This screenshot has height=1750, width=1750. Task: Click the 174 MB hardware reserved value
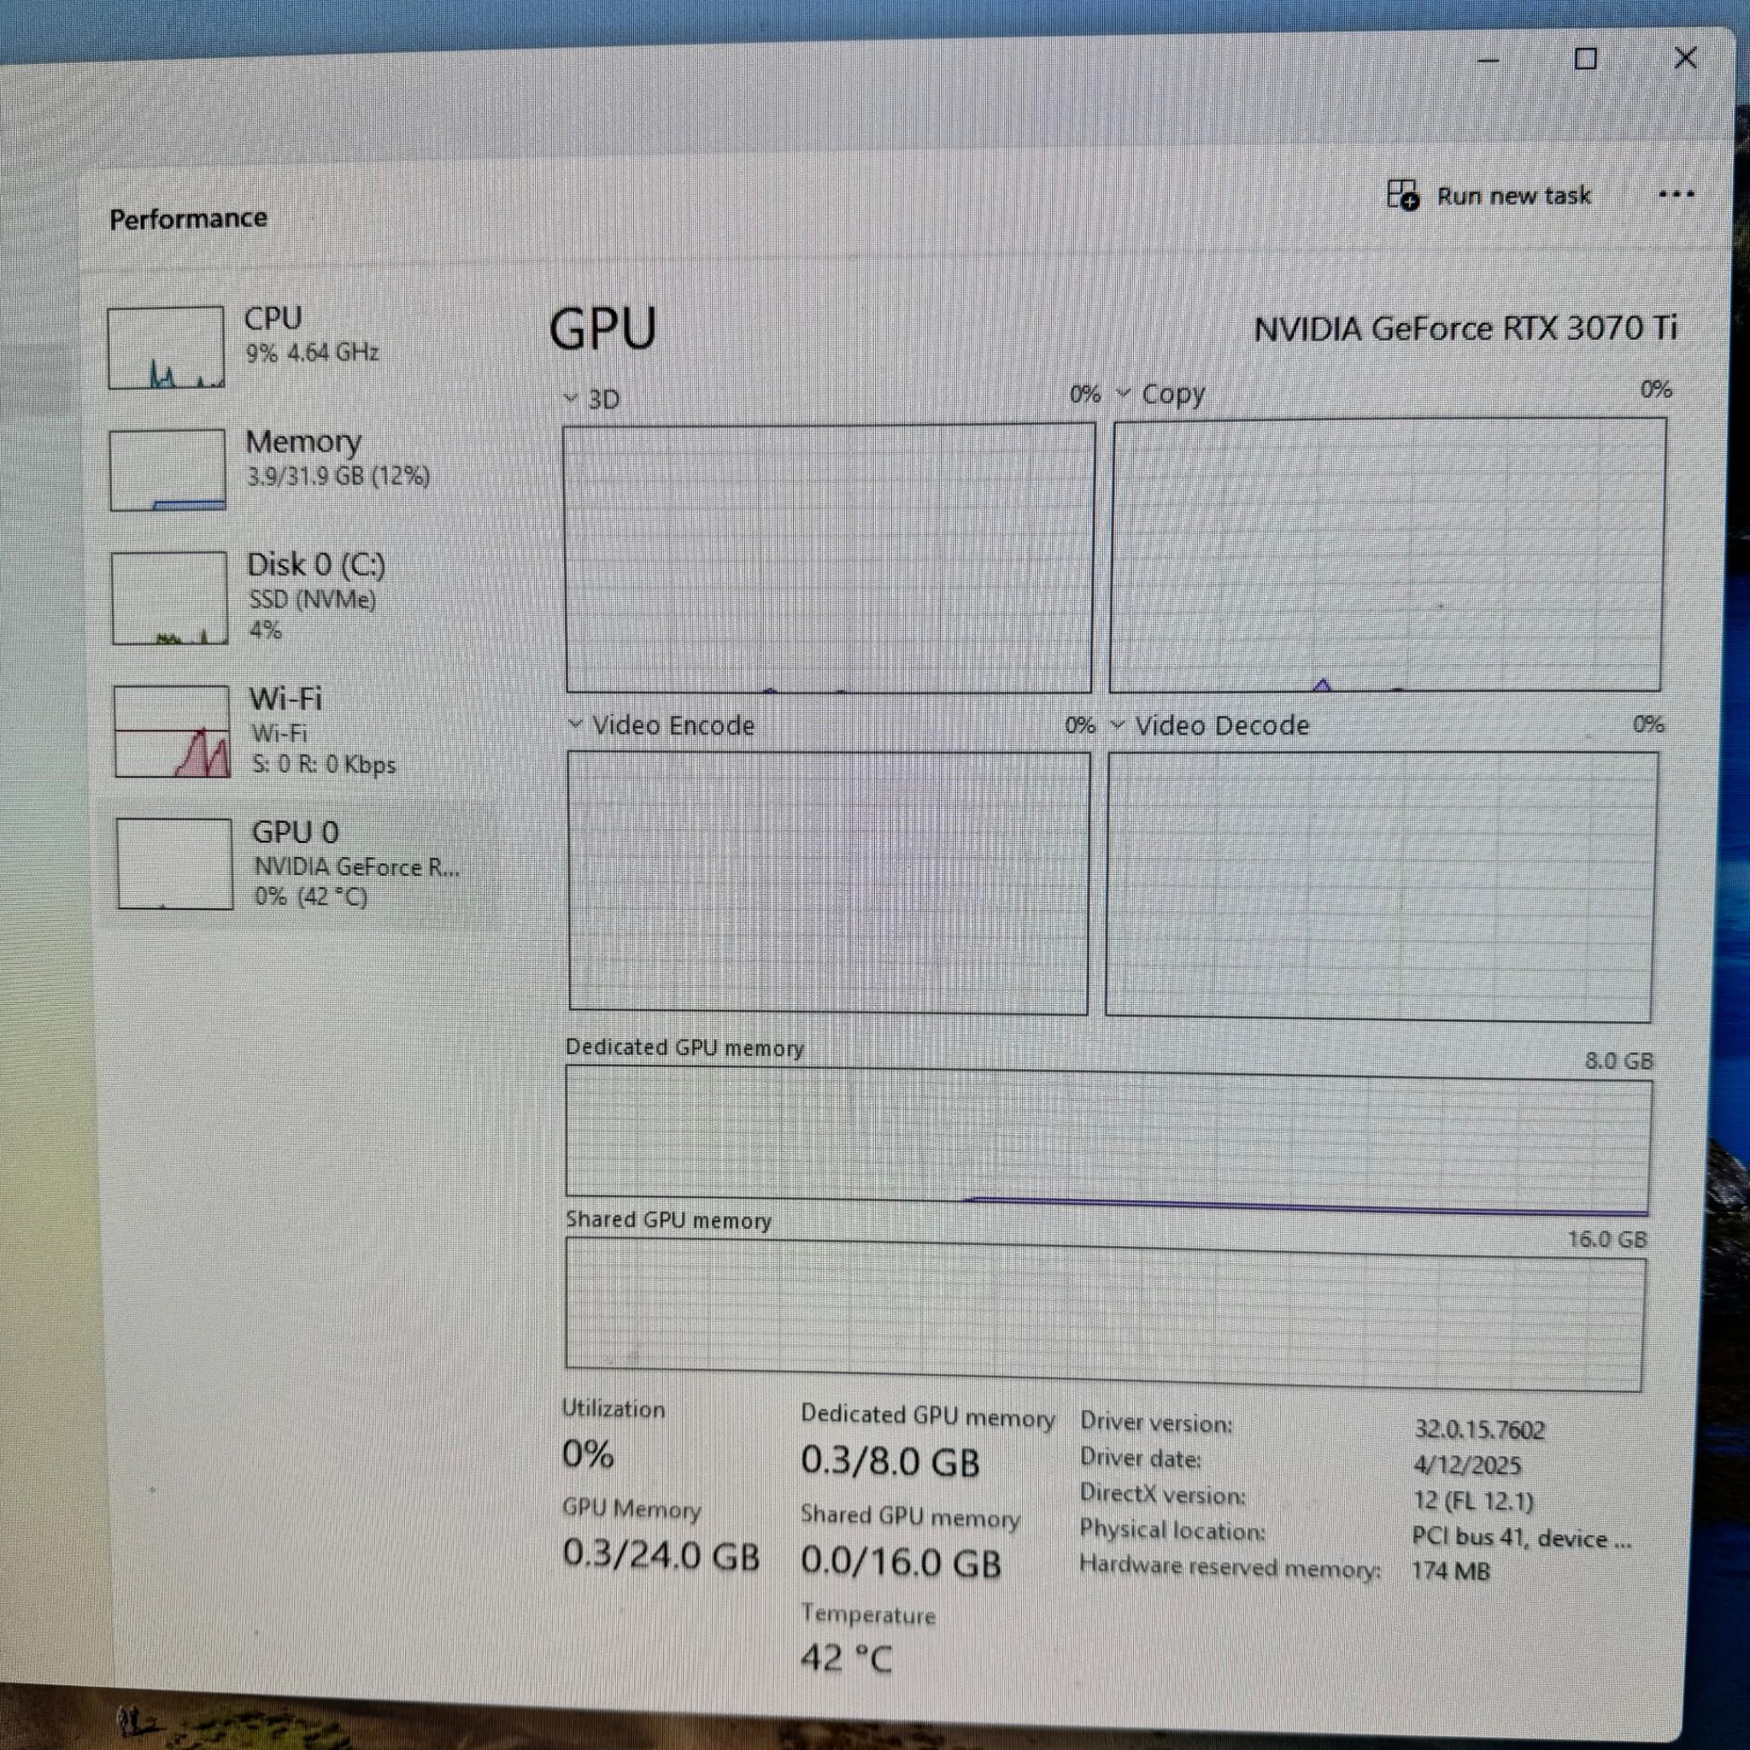click(x=1451, y=1571)
